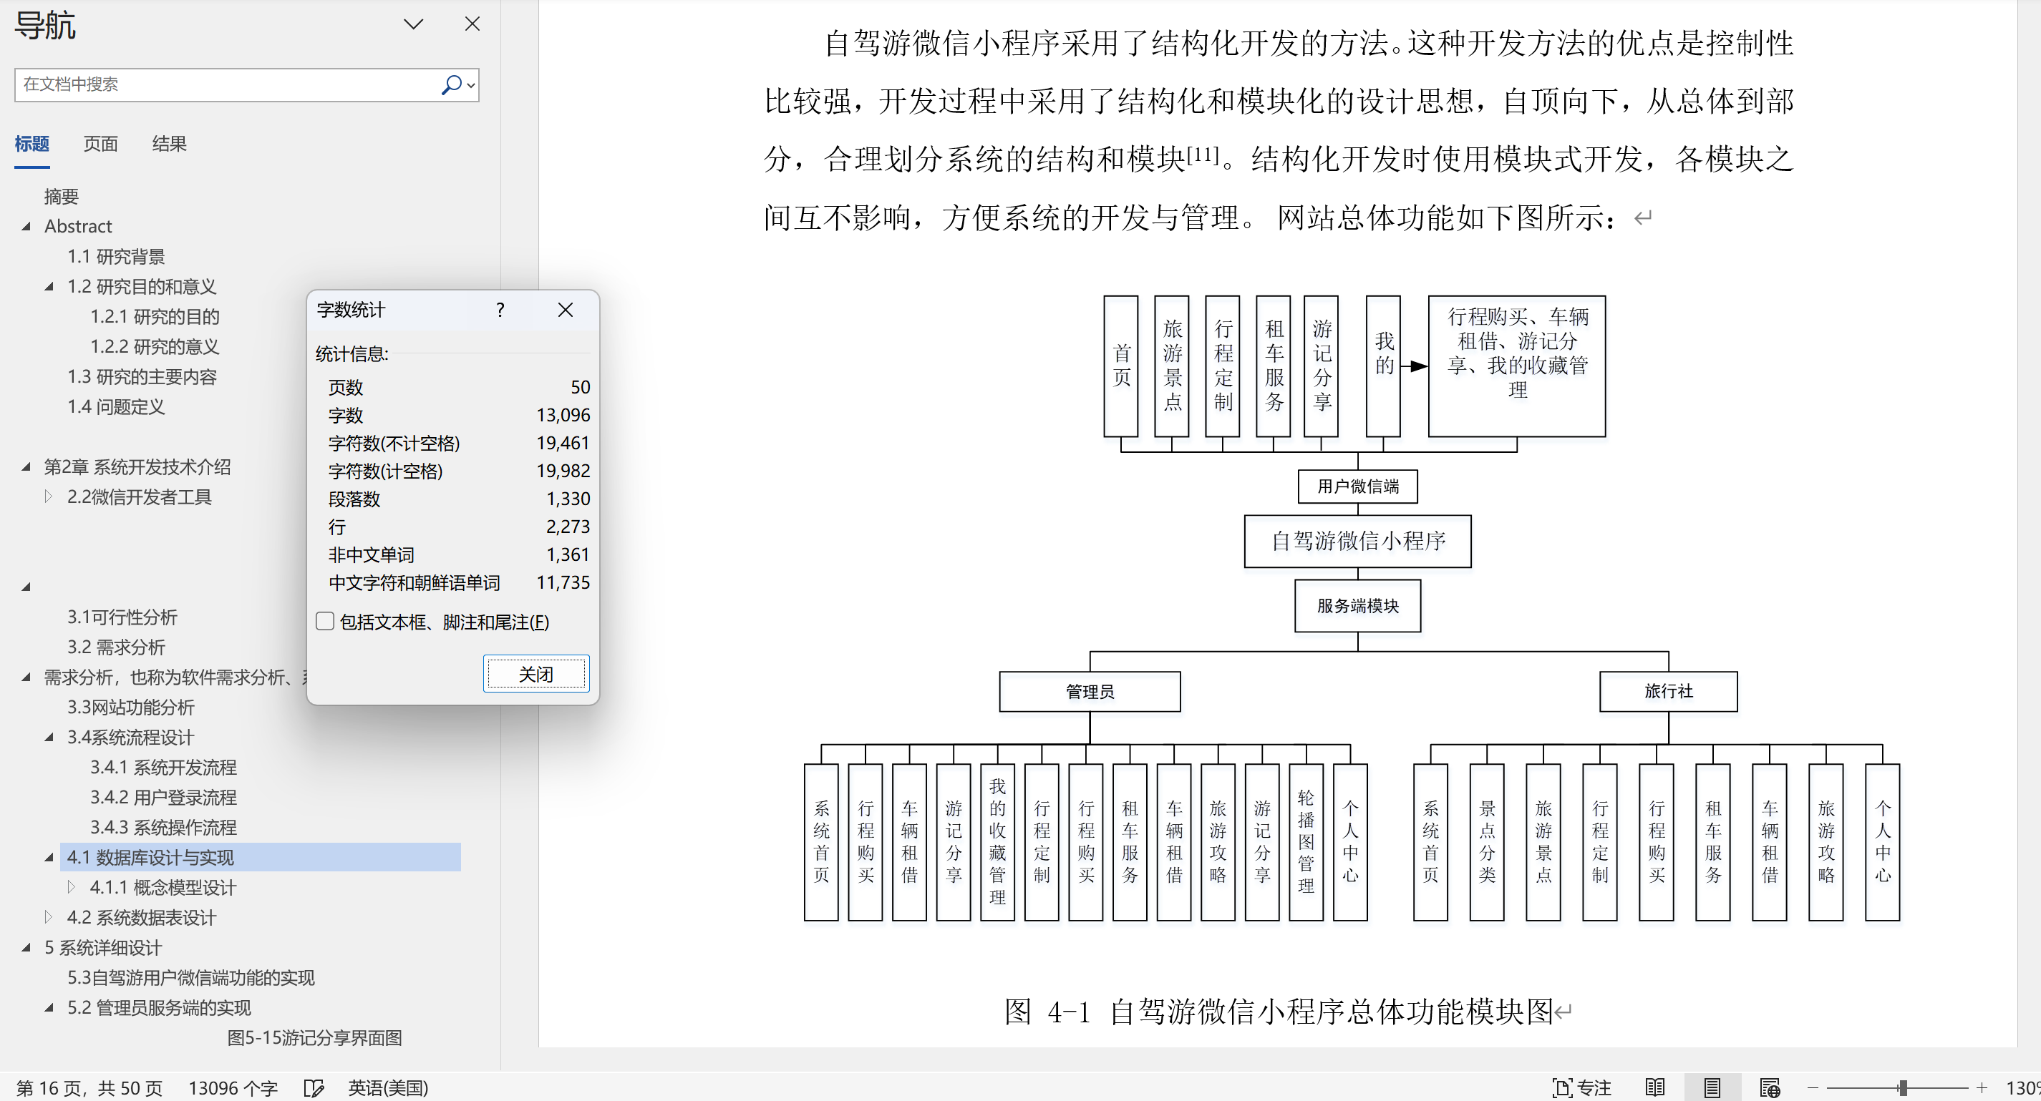This screenshot has height=1101, width=2041.
Task: Click the 关闭 button in word count dialog
Action: [x=536, y=674]
